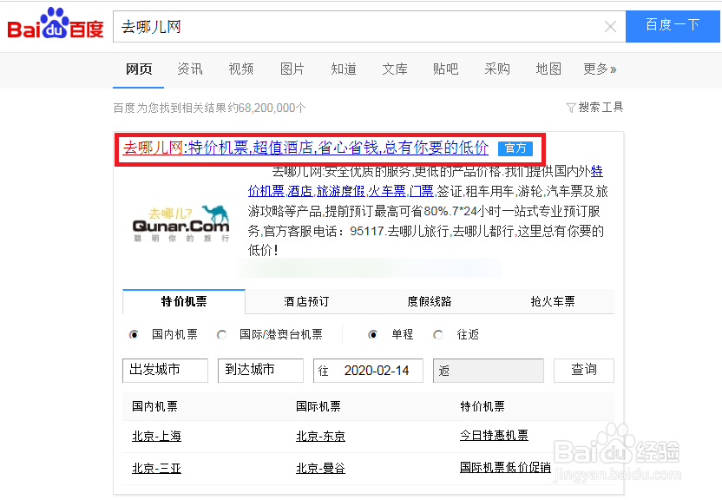Open the 去哪儿网 特价机票 result title link
This screenshot has height=500, width=722.
(305, 148)
